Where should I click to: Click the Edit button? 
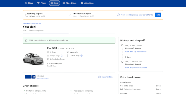158,15
